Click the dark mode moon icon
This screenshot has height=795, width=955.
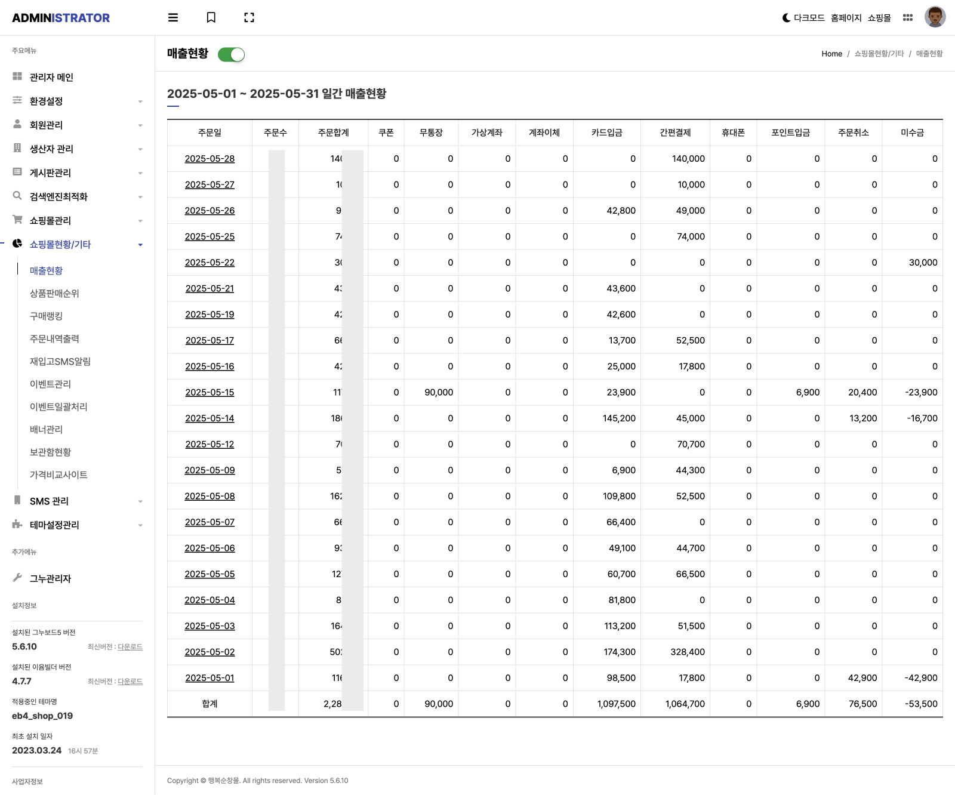click(x=786, y=18)
